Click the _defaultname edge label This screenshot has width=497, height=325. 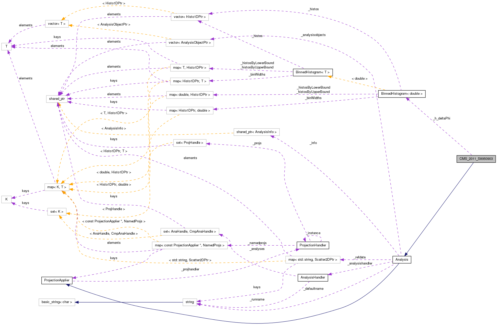click(x=313, y=289)
